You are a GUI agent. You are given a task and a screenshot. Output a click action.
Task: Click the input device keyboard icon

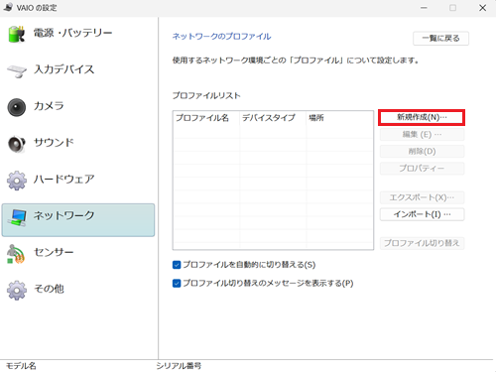point(17,70)
